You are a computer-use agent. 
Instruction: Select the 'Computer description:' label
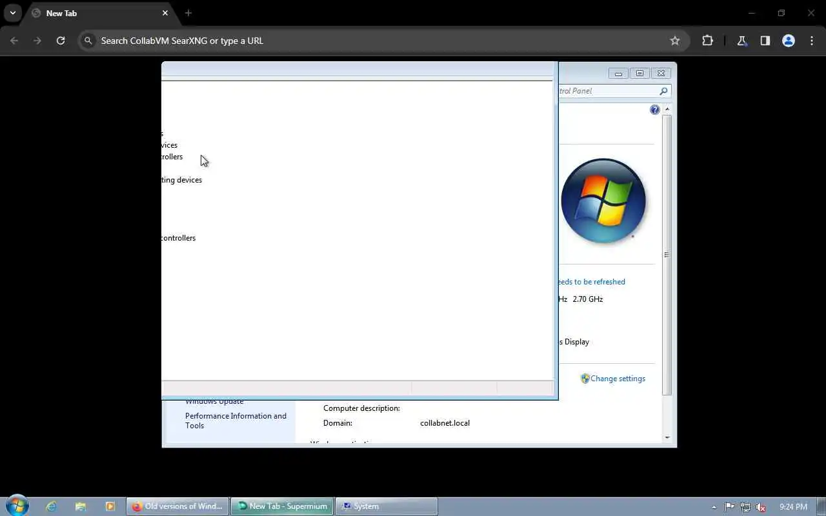click(x=361, y=408)
